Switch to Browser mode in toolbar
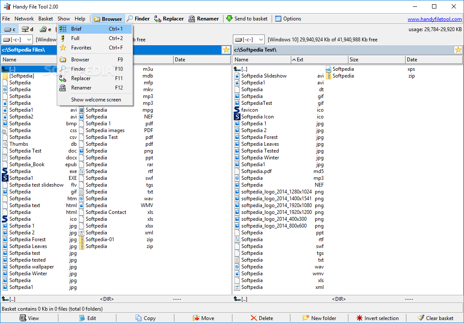464x323 pixels. pyautogui.click(x=108, y=19)
